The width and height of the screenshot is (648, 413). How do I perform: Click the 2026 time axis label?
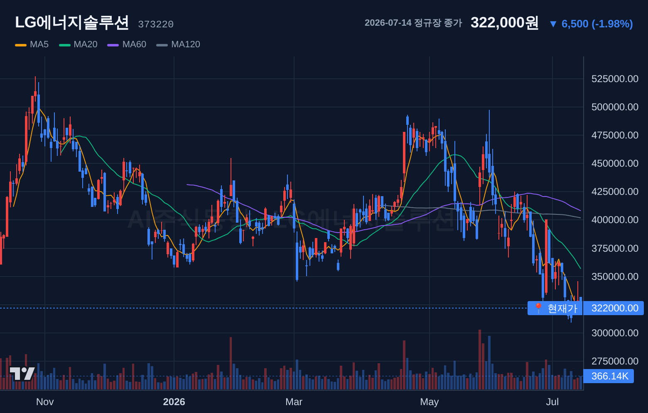tap(174, 402)
